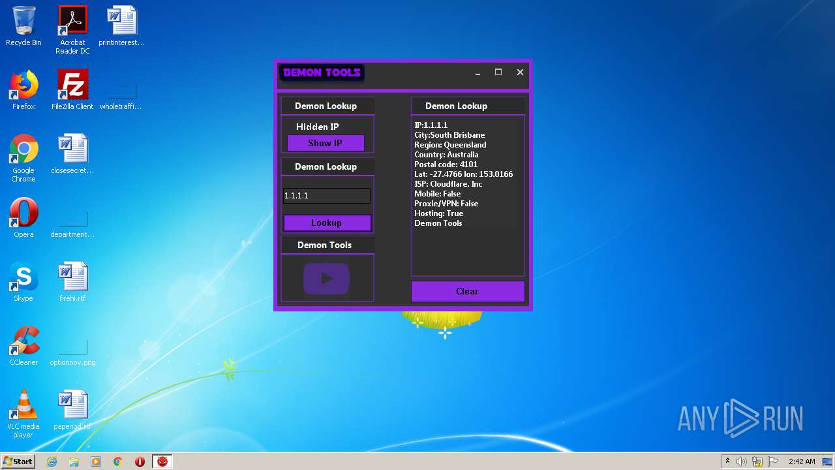The image size is (835, 470).
Task: Open Windows Explorer from the taskbar
Action: tap(74, 462)
